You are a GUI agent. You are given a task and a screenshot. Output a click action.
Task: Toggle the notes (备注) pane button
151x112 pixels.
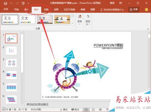pos(64,110)
